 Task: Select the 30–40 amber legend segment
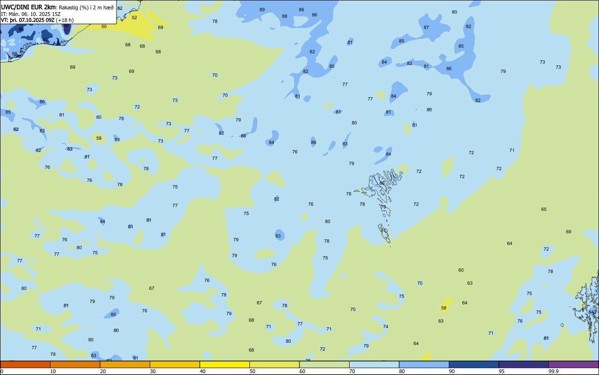[x=175, y=364]
